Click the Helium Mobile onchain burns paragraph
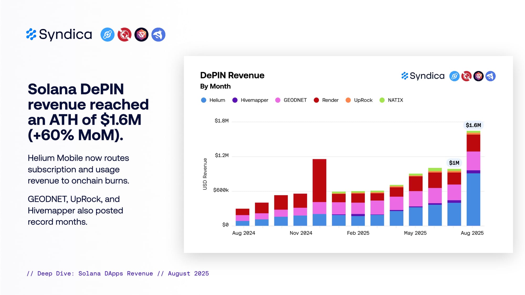 [78, 169]
